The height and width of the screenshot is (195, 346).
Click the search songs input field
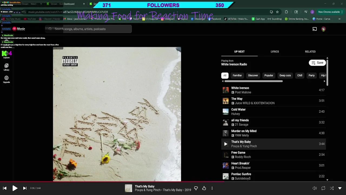coord(88,29)
